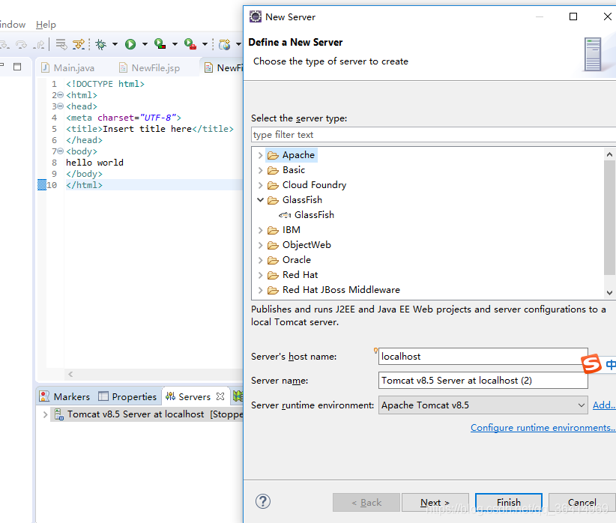Click server list scroll down arrow
Viewport: 616px width, 523px height.
coord(609,292)
